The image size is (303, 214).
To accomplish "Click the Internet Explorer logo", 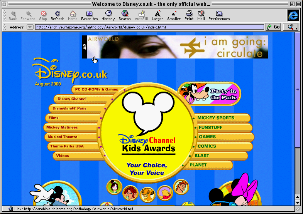I will [x=293, y=15].
